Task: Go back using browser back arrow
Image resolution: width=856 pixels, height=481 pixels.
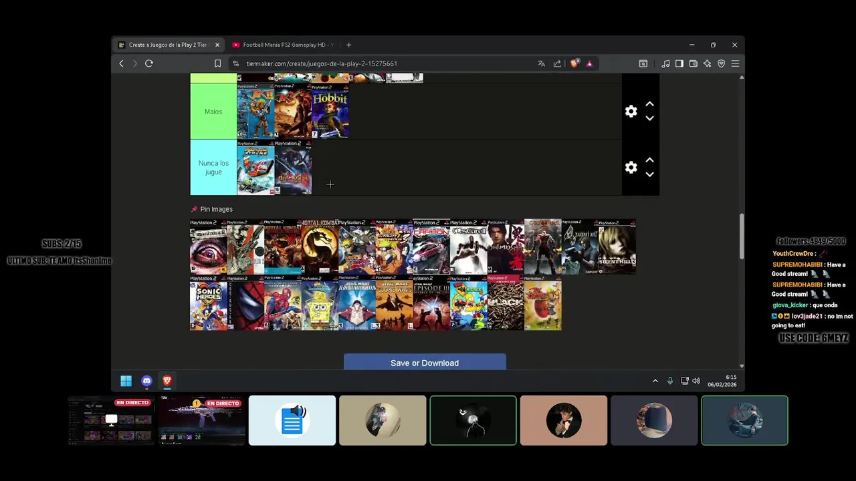Action: coord(121,63)
